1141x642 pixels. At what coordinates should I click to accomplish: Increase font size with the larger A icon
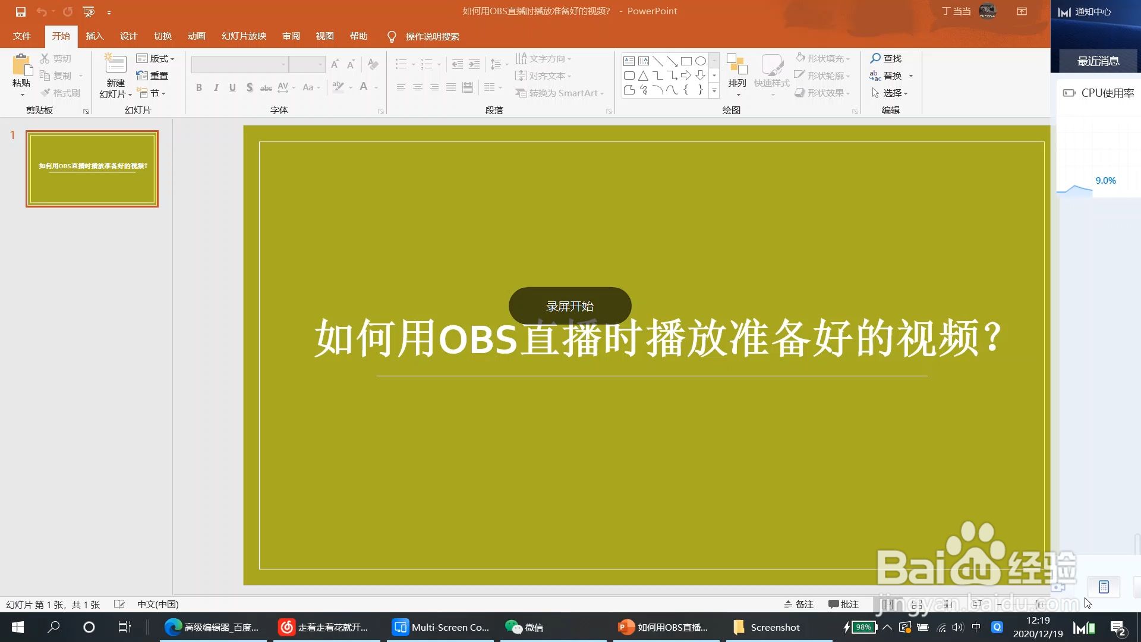335,64
